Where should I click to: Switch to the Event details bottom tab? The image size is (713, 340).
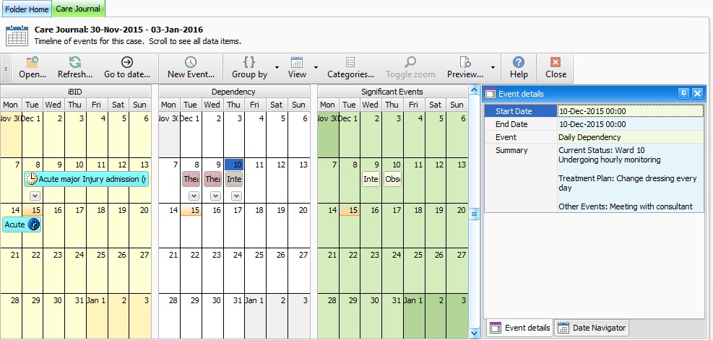[519, 328]
